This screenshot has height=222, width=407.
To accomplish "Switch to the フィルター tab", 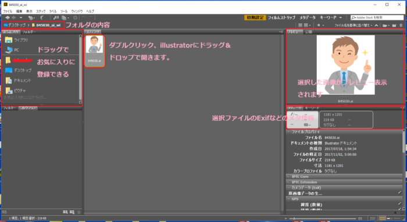I will [x=10, y=108].
